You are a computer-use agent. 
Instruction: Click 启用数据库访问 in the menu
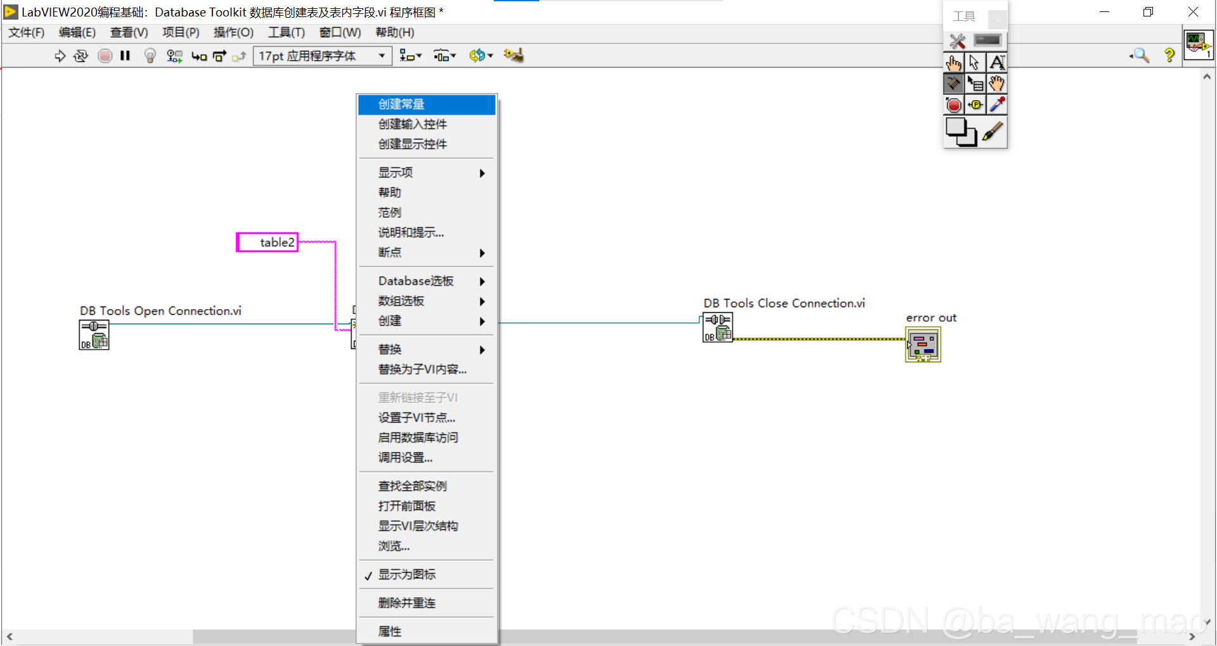pos(417,437)
